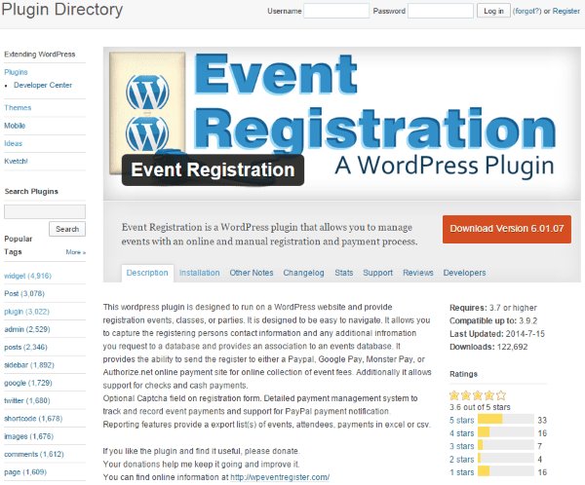Open the Changelog tab
585x485 pixels.
(303, 273)
